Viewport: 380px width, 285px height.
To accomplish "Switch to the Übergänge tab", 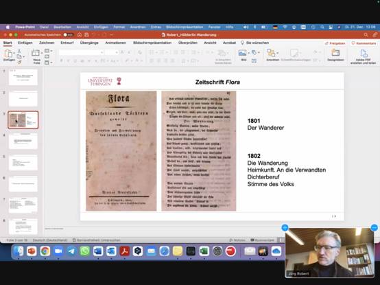I will click(x=89, y=43).
